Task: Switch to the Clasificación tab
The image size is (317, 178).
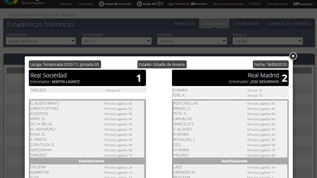Action: tap(246, 24)
